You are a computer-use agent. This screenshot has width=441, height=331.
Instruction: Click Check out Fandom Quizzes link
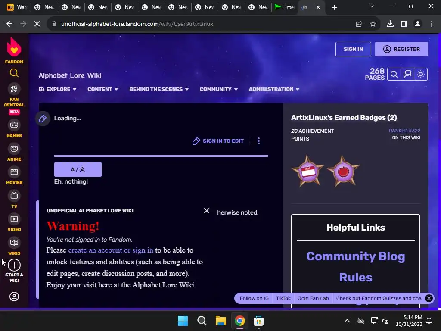click(x=379, y=298)
